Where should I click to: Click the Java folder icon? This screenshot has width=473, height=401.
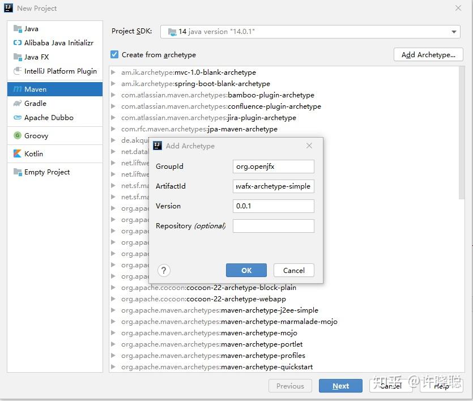(x=18, y=29)
